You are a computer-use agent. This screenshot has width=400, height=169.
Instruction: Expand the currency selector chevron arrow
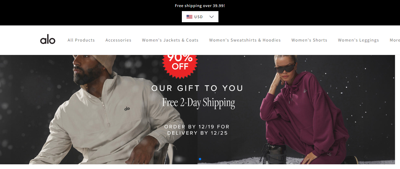[212, 17]
